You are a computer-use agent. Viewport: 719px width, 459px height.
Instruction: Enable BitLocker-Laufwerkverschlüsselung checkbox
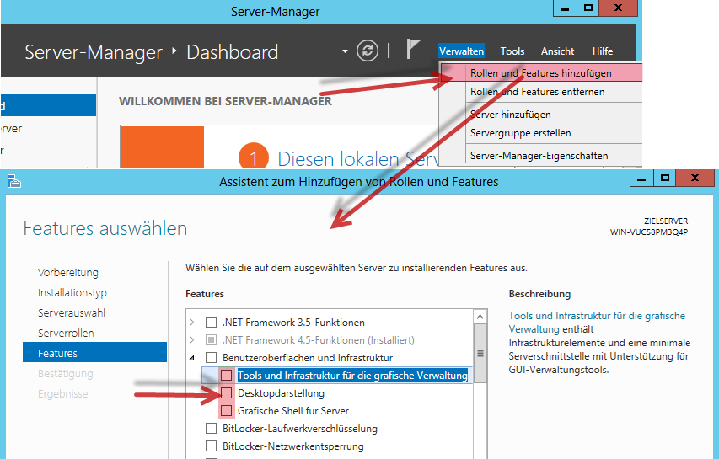[211, 429]
